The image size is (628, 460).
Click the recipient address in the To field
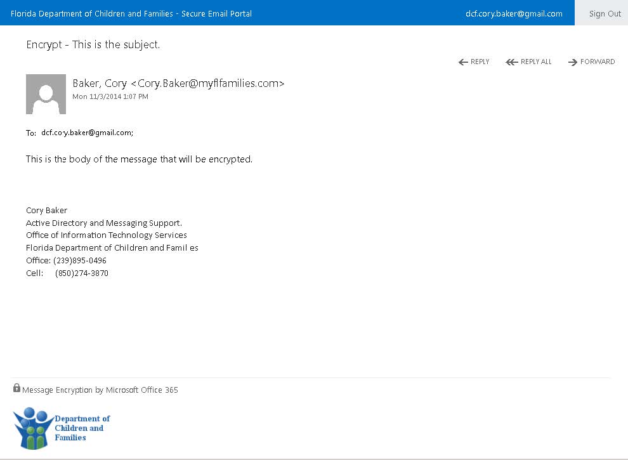(86, 132)
